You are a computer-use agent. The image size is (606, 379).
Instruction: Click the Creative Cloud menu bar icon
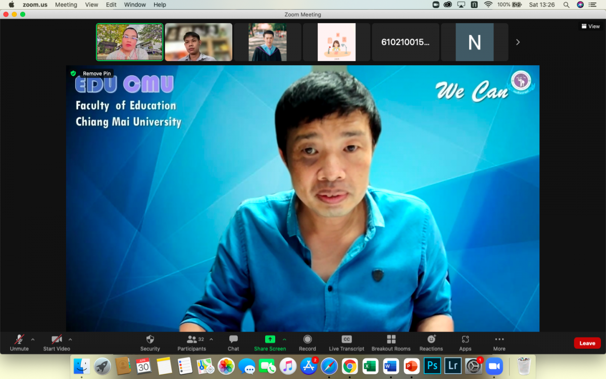[448, 5]
